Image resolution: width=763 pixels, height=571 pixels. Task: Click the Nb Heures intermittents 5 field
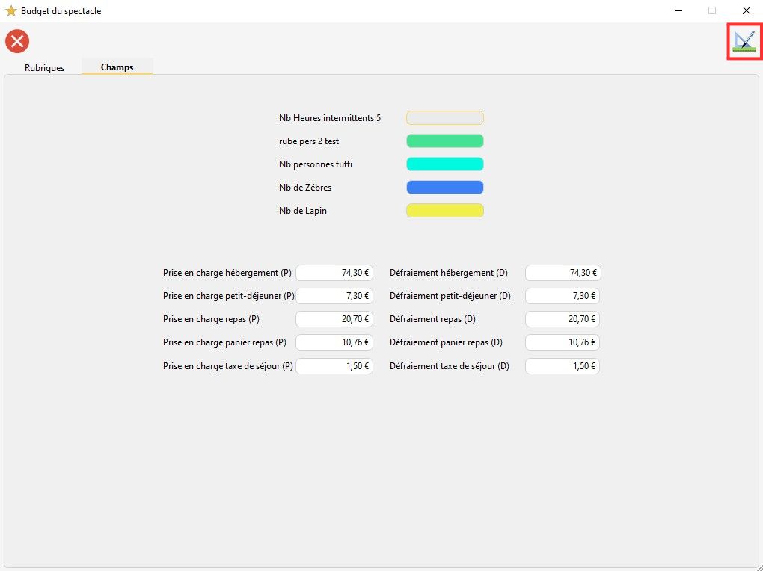tap(444, 118)
